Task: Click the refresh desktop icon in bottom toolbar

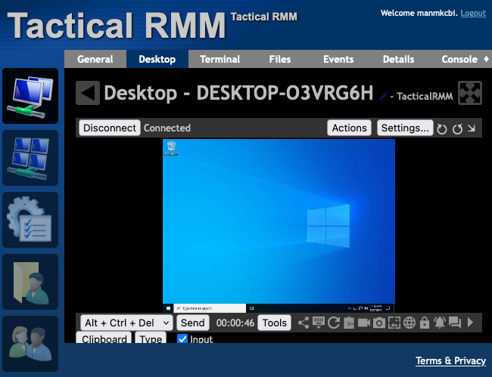Action: pos(334,323)
